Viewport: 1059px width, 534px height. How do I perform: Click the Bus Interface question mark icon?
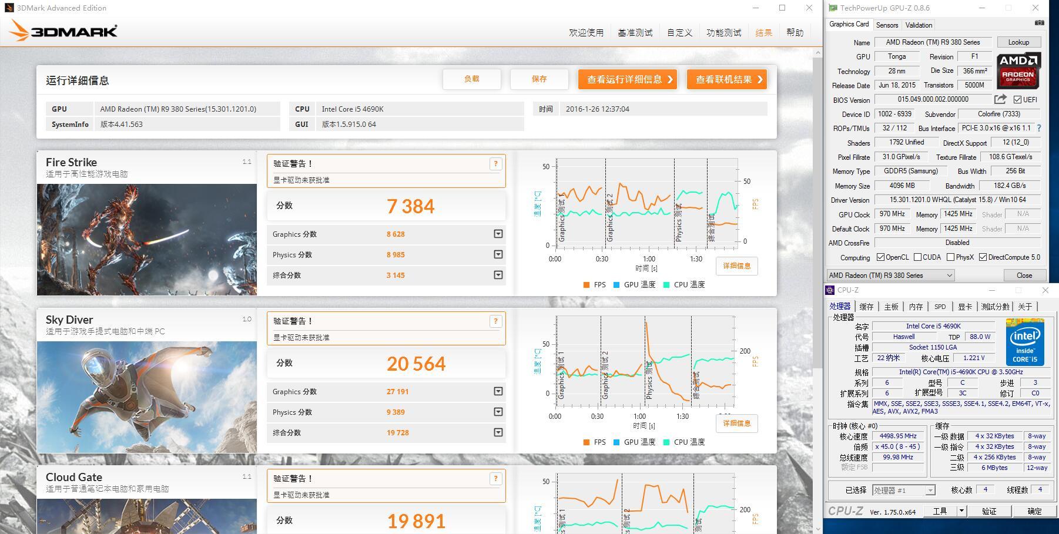click(x=1038, y=128)
